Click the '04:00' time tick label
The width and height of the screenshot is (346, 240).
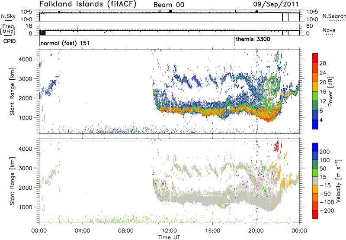tap(83, 231)
